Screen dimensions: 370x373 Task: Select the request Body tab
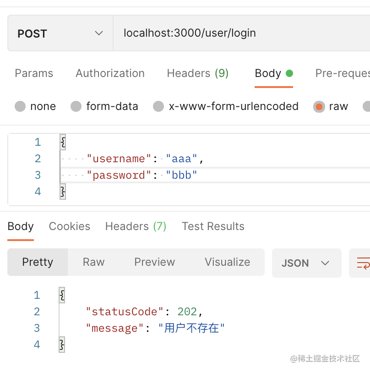(x=268, y=73)
